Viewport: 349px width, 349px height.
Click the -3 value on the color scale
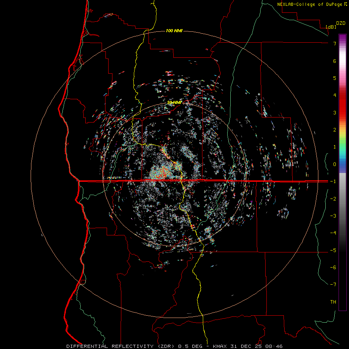coord(333,216)
